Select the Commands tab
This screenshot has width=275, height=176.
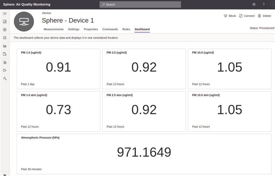110,29
